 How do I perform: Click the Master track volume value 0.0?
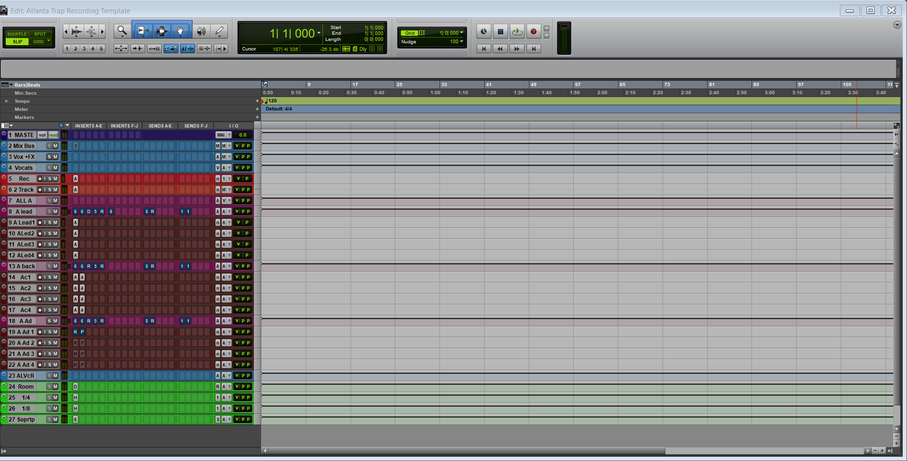(x=243, y=135)
